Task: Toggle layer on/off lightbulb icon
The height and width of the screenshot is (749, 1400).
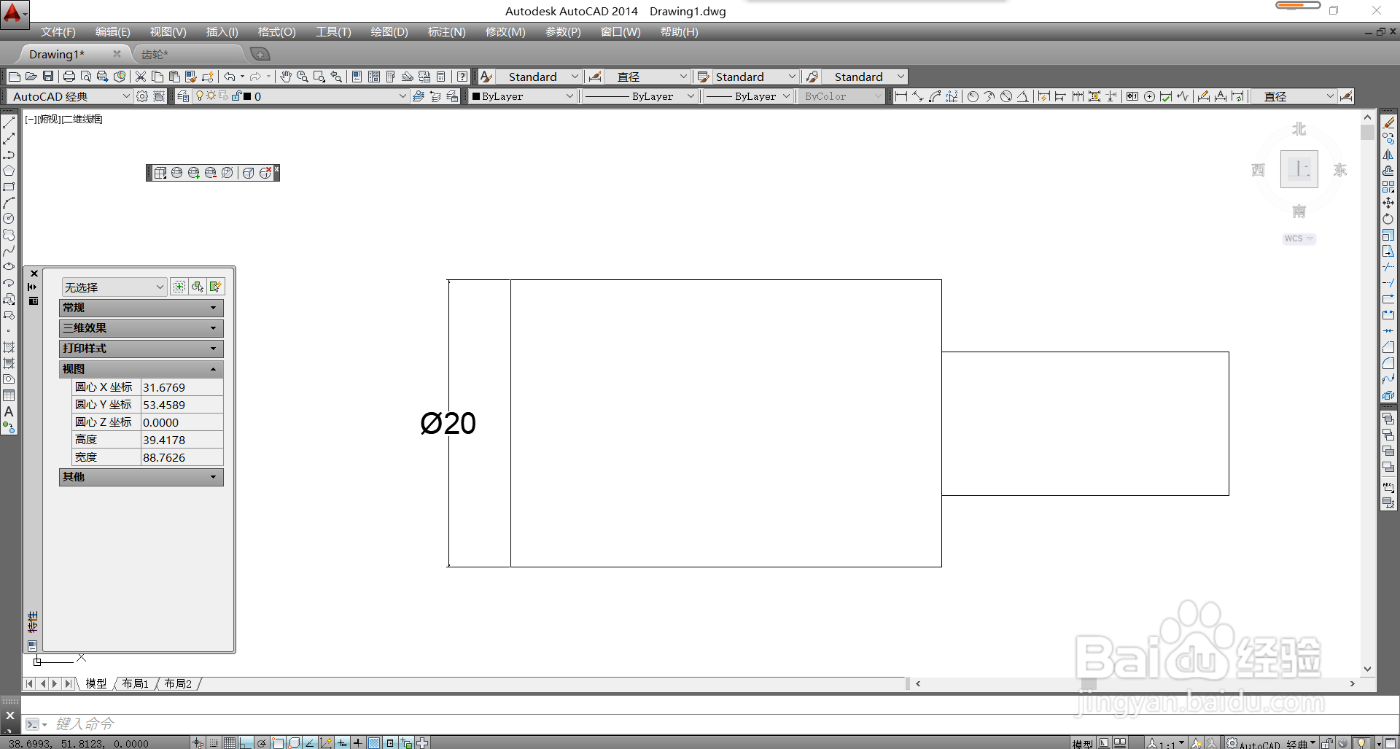Action: [200, 96]
